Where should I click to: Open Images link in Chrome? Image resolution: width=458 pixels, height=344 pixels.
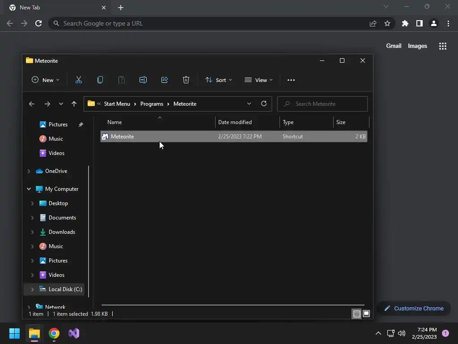417,46
